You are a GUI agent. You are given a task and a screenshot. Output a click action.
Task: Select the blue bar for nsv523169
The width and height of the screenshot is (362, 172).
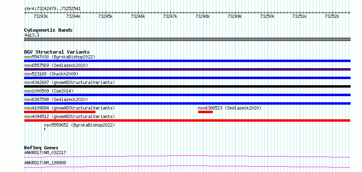[x=187, y=78]
